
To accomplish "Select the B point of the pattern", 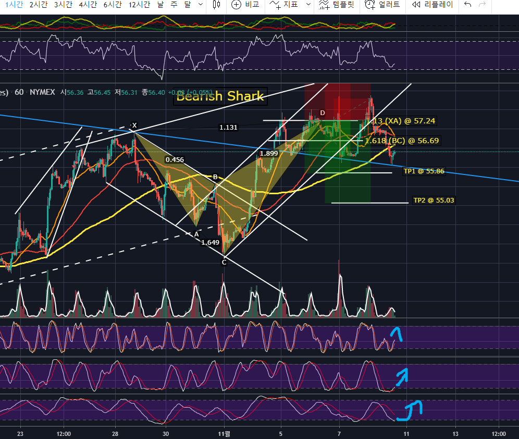I will (215, 177).
